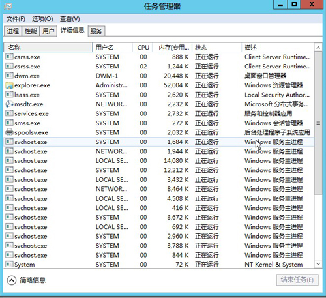The width and height of the screenshot is (326, 298).
Task: Click the Local Security Author... description
Action: [277, 95]
